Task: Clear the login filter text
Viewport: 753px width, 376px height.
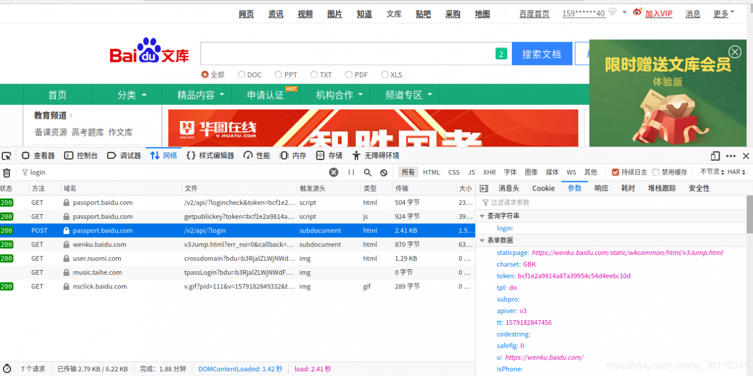Action: pos(334,172)
